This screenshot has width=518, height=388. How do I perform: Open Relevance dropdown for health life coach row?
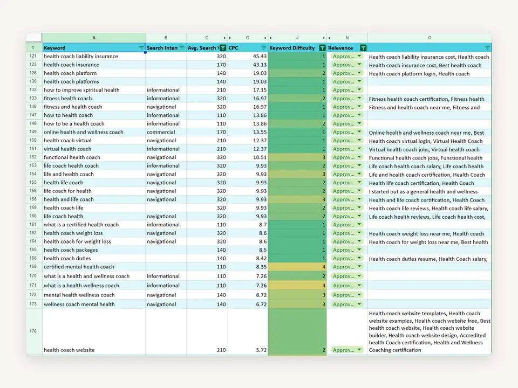coord(359,183)
